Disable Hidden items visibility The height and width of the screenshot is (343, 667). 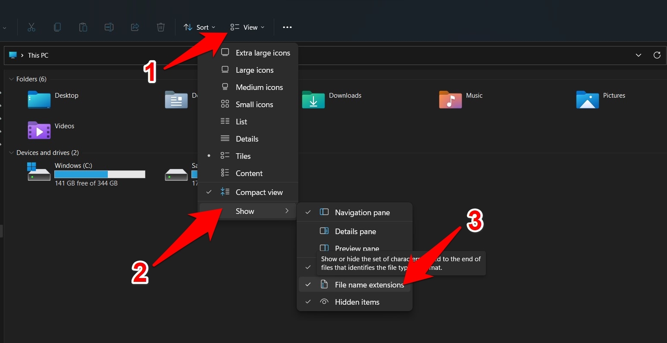(357, 302)
